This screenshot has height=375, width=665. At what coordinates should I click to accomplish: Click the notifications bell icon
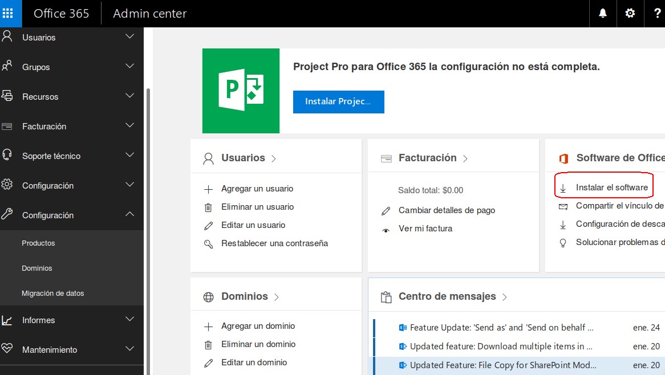(602, 13)
